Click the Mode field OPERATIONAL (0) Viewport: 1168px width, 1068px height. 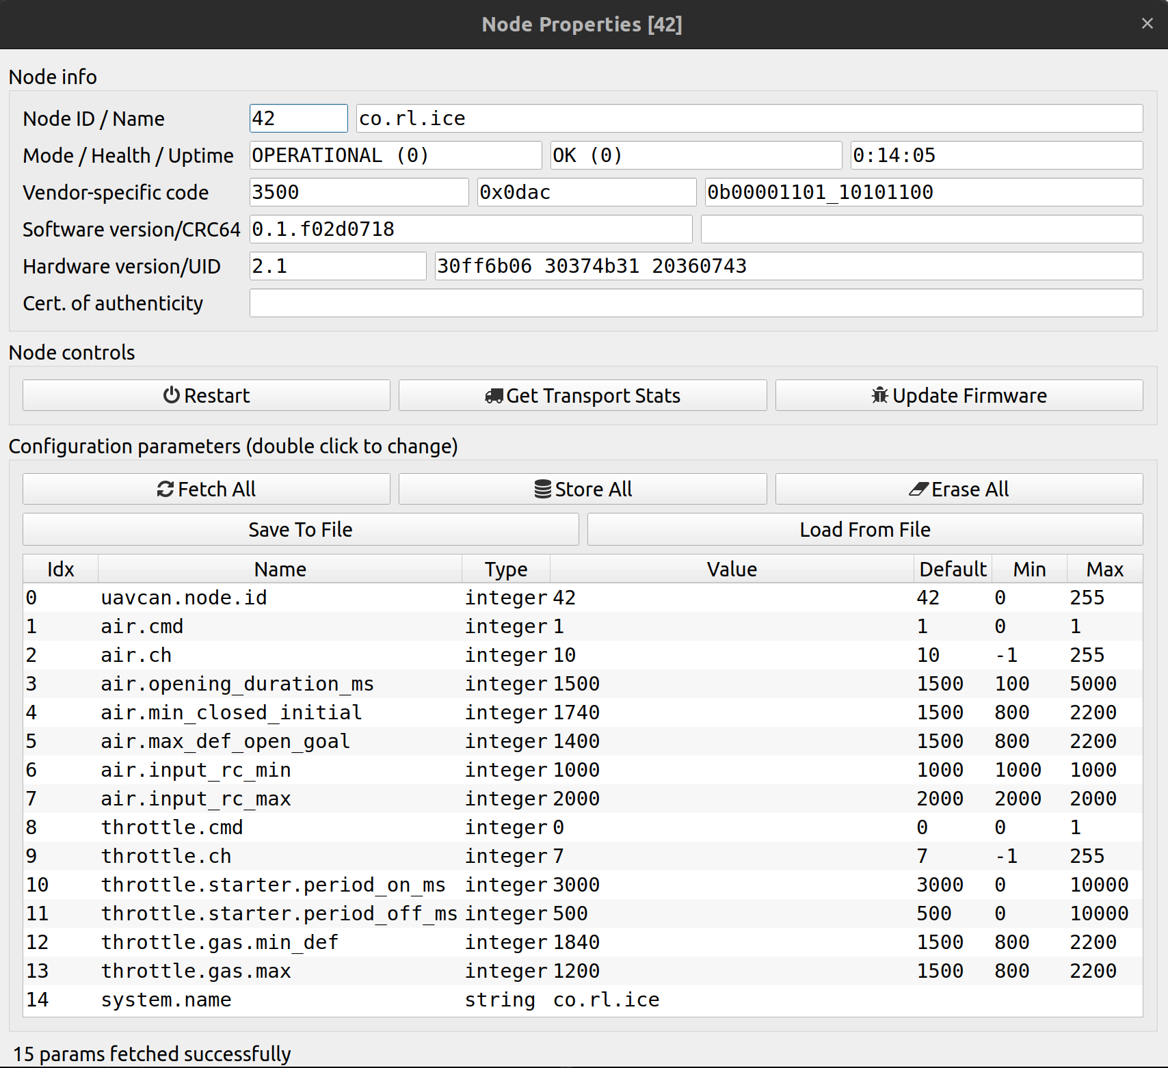(396, 155)
